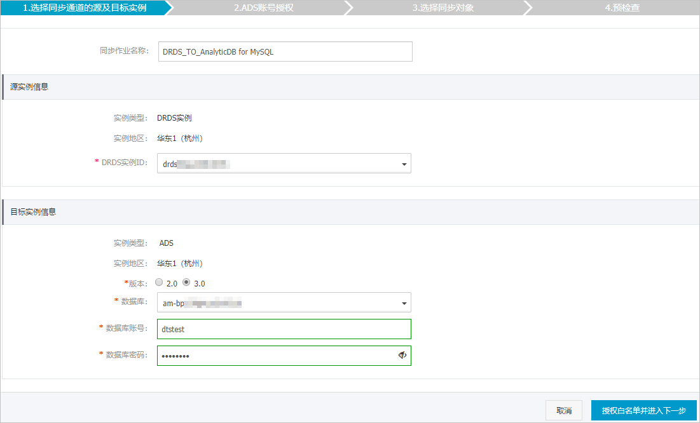Click the 取消 button

[x=564, y=410]
